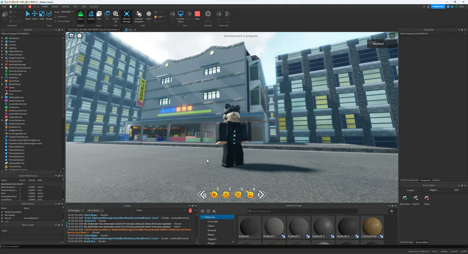Screen dimensions: 468x254
Task: Play emote slot 3
Action: (238, 194)
